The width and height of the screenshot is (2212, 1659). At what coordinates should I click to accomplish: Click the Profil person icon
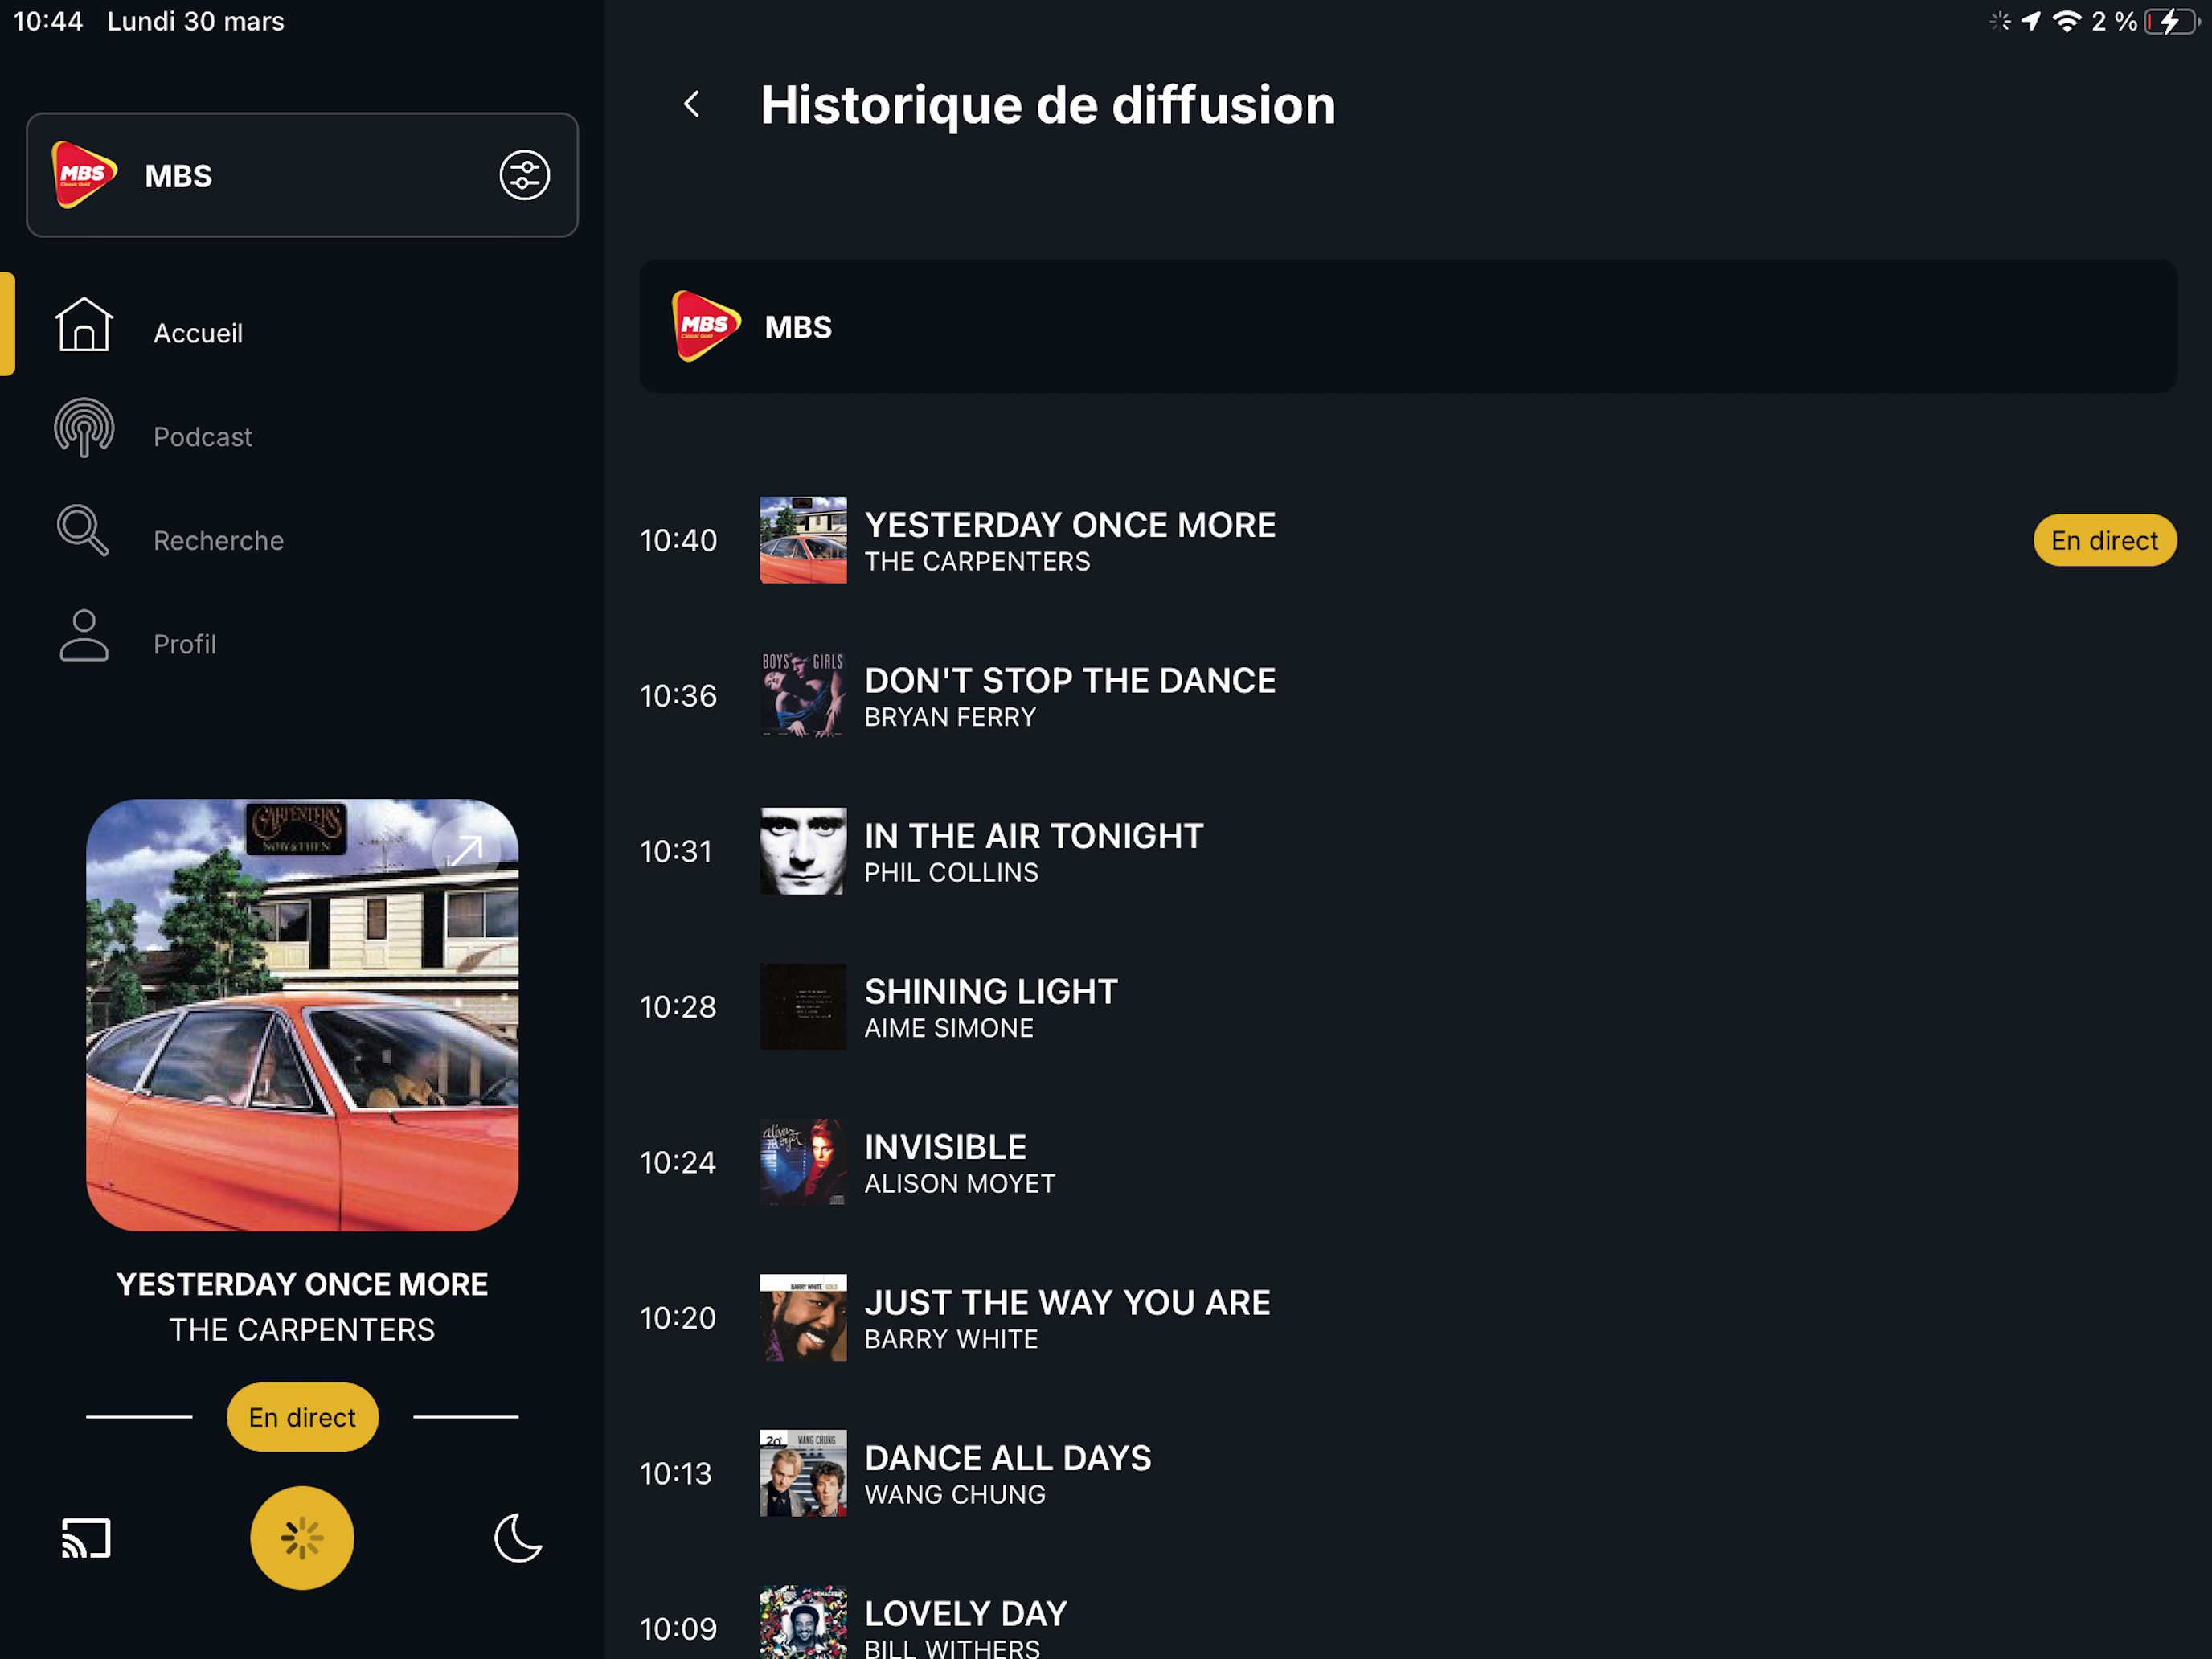pyautogui.click(x=84, y=635)
